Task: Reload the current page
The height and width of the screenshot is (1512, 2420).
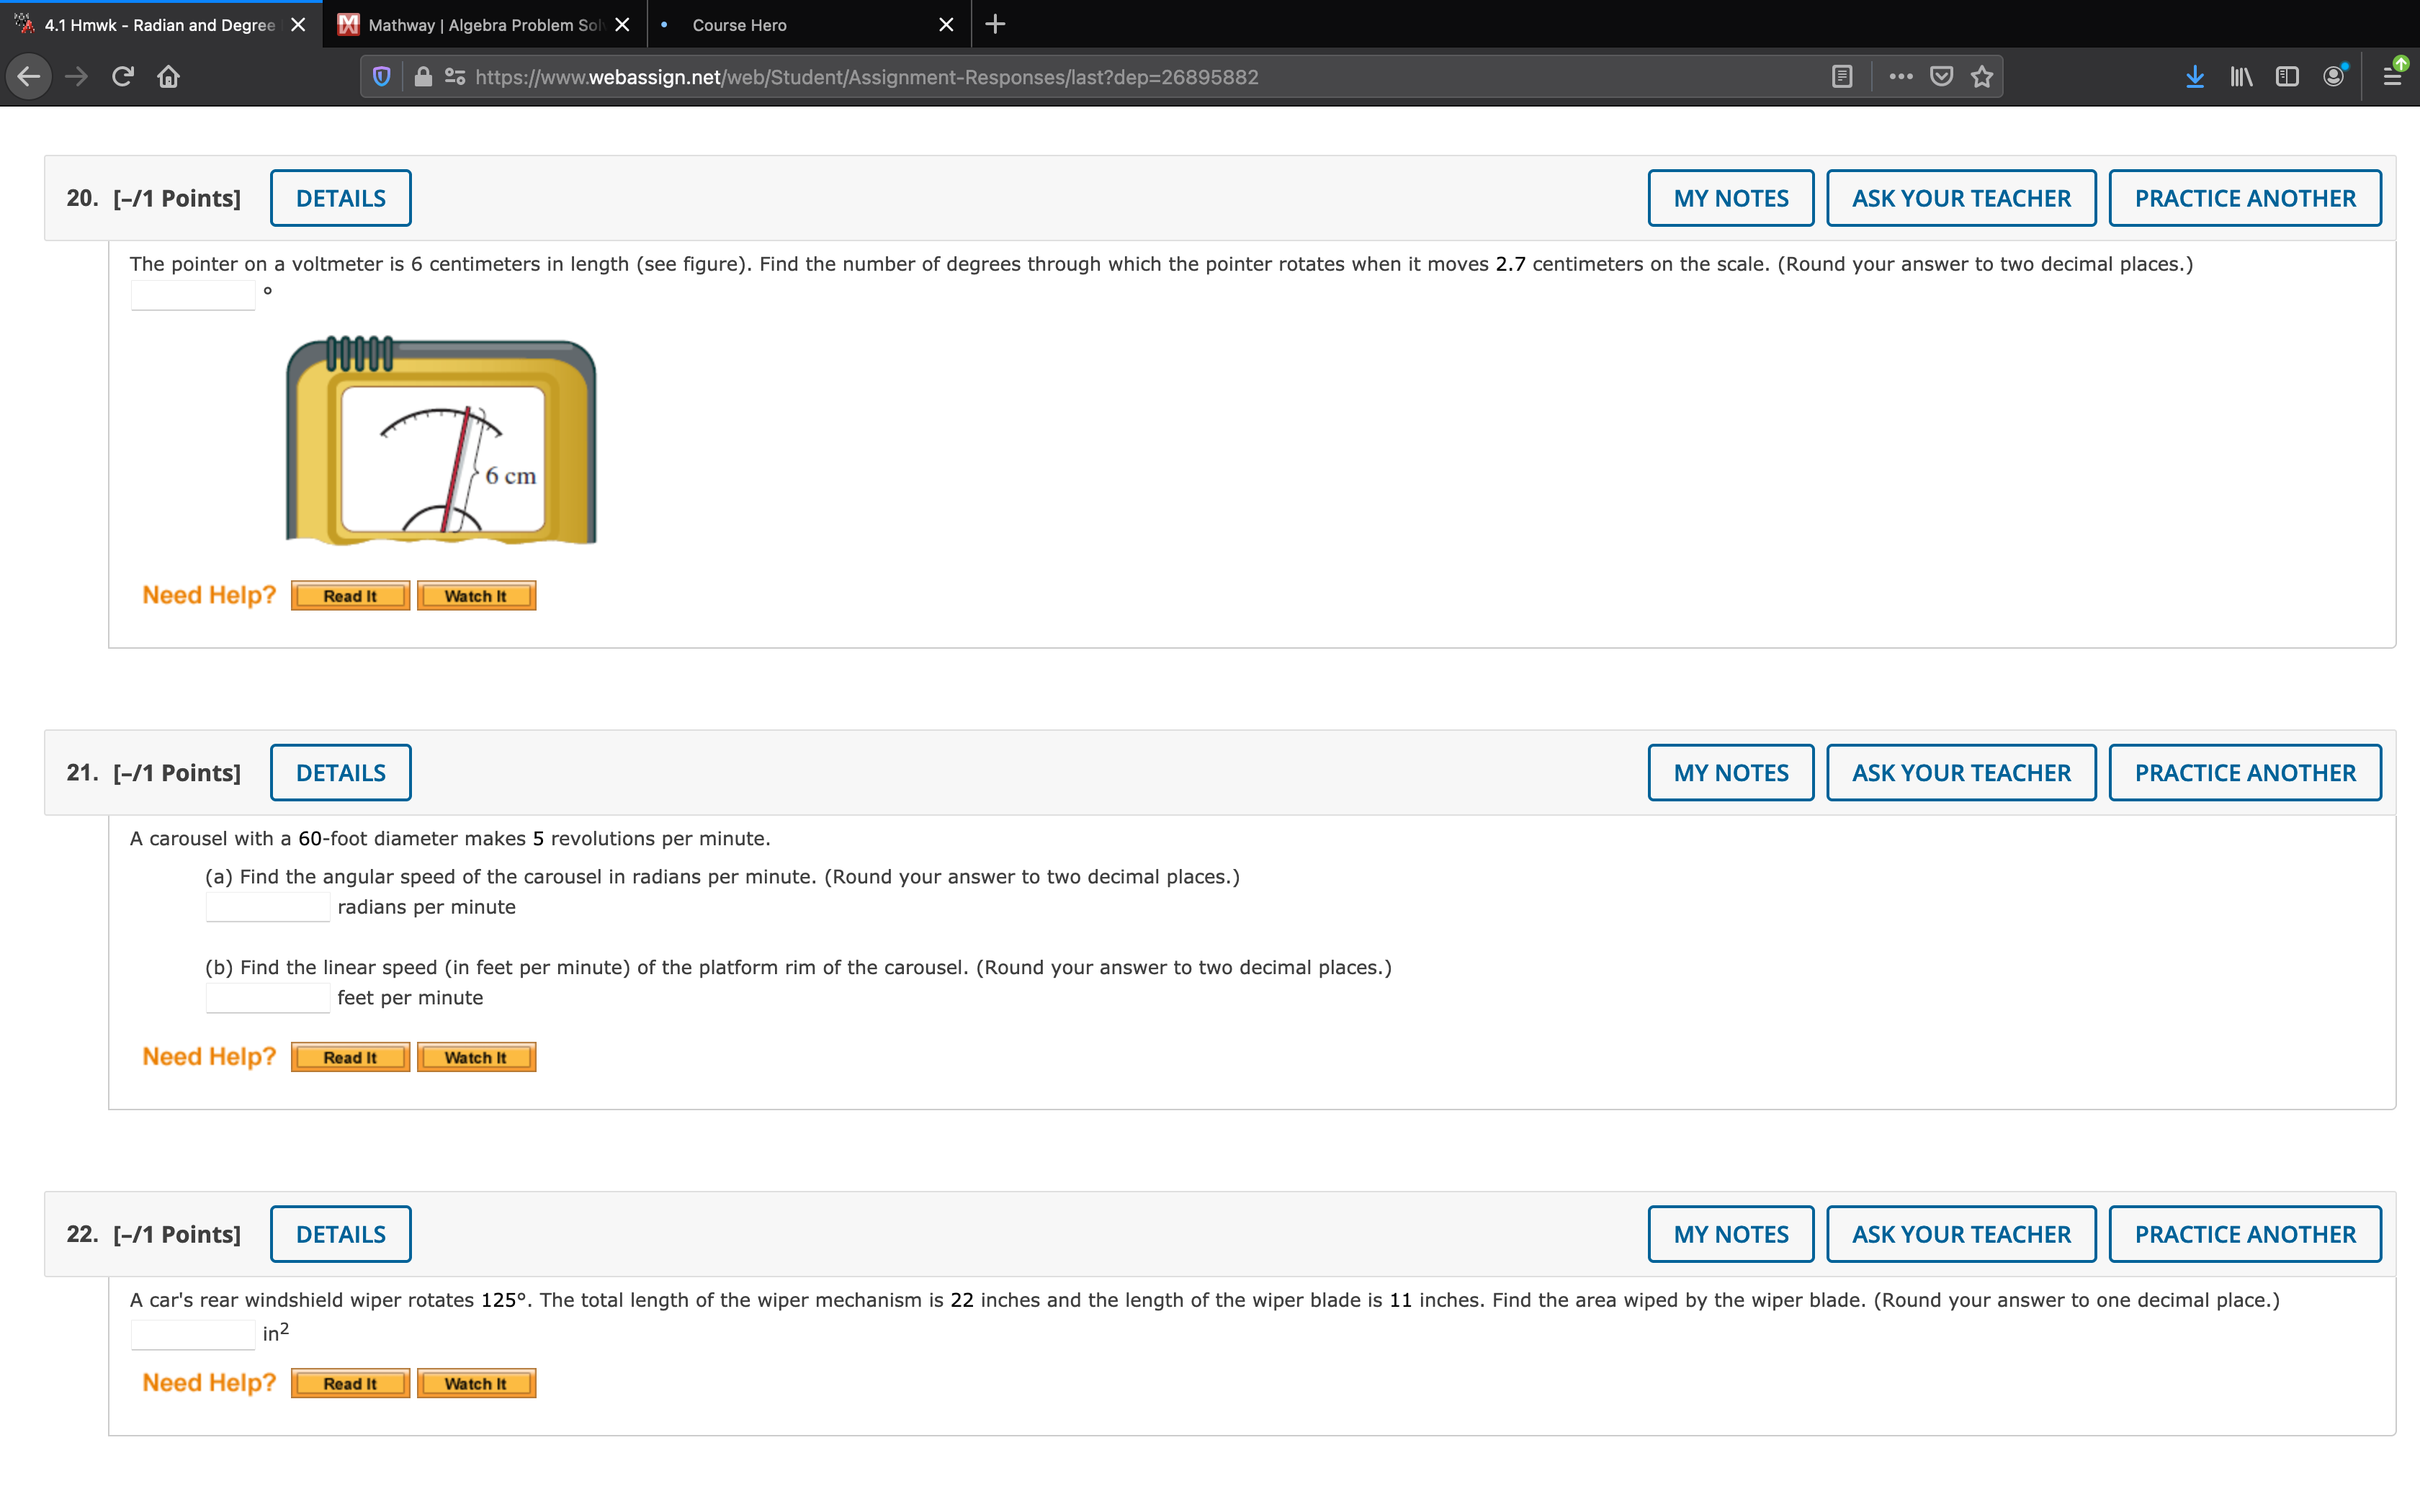Action: tap(123, 77)
